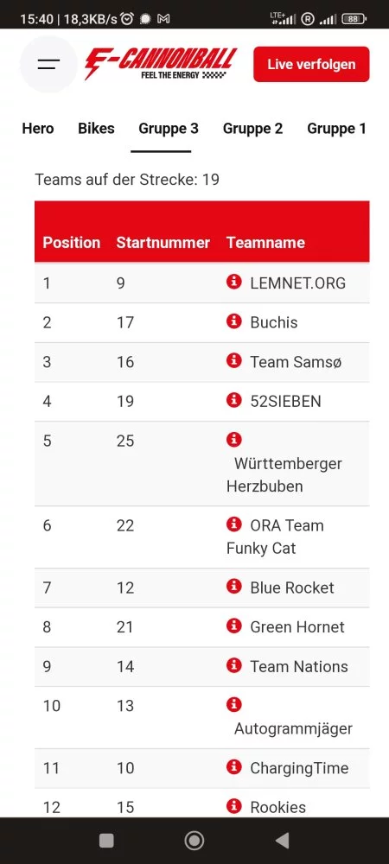Screen dimensions: 389x864
Task: Switch to the Bikes tab
Action: click(97, 129)
